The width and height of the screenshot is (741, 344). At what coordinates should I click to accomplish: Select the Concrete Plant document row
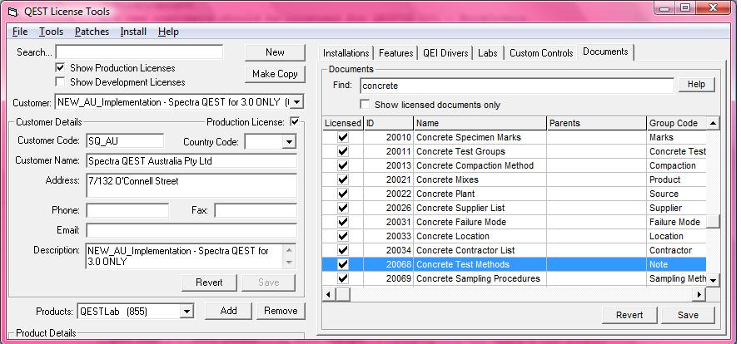coord(479,194)
